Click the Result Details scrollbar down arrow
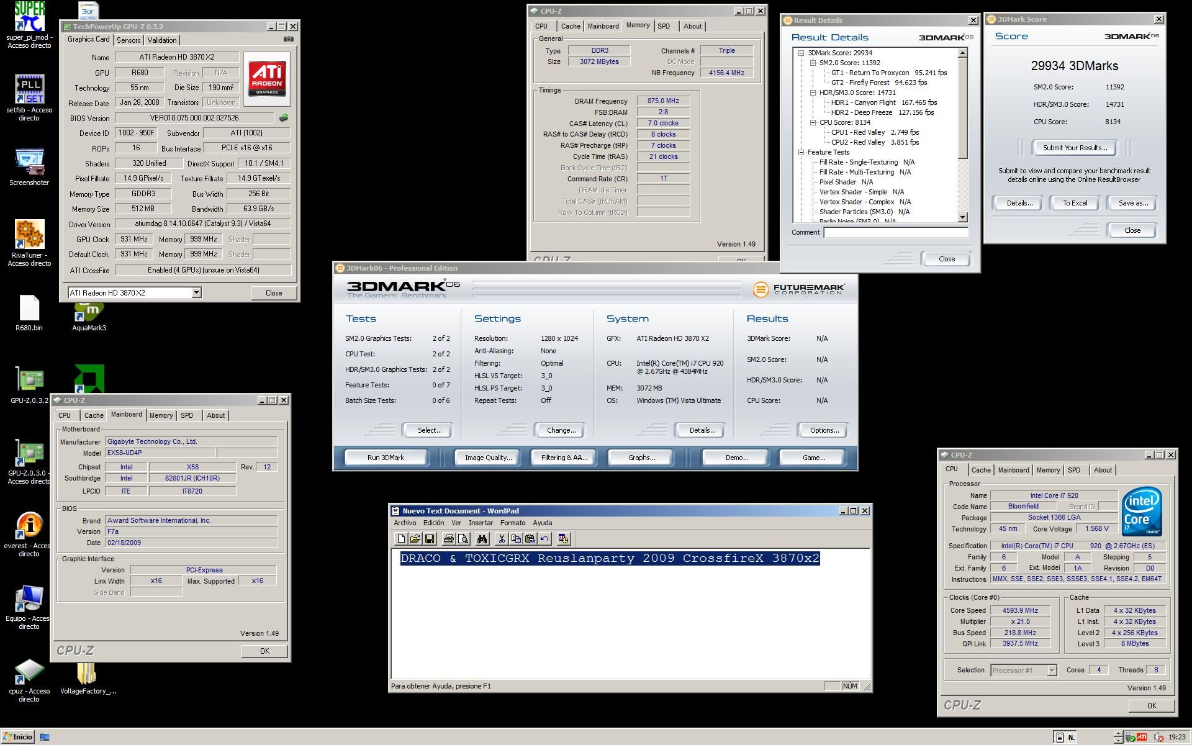The width and height of the screenshot is (1192, 745). click(962, 217)
